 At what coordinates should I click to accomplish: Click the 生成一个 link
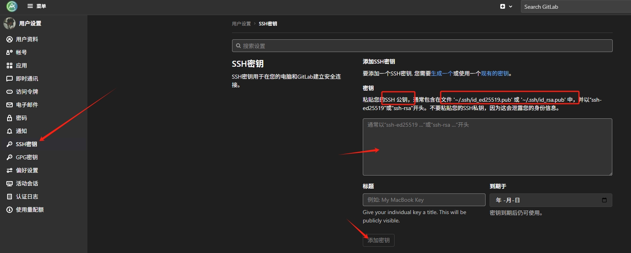(442, 73)
